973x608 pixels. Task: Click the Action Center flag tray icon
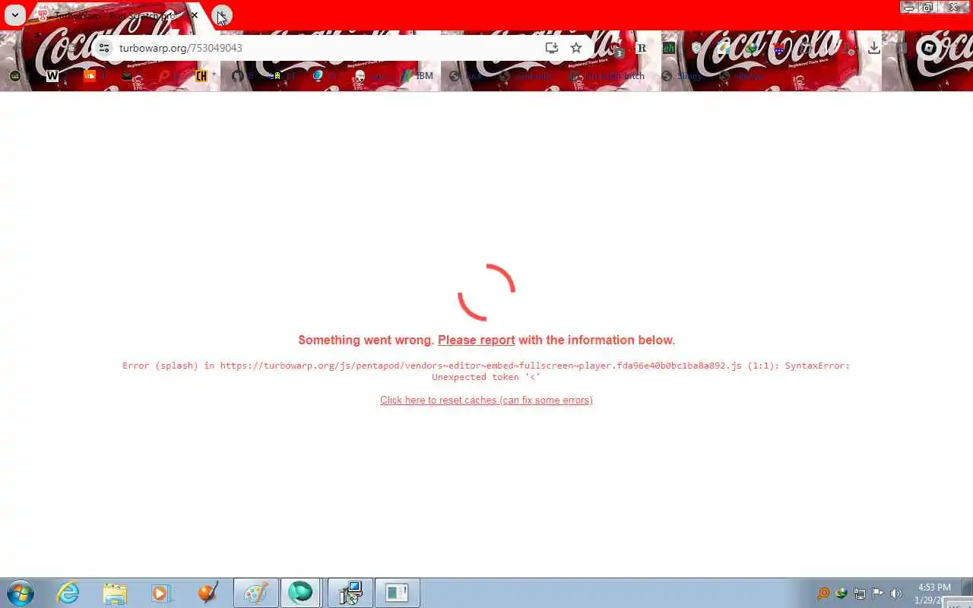pyautogui.click(x=878, y=594)
